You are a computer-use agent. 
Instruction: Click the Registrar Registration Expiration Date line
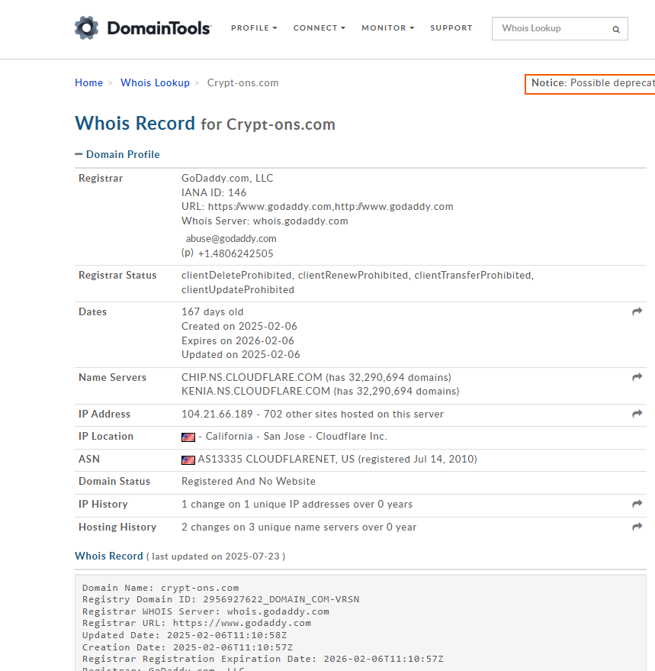[263, 659]
